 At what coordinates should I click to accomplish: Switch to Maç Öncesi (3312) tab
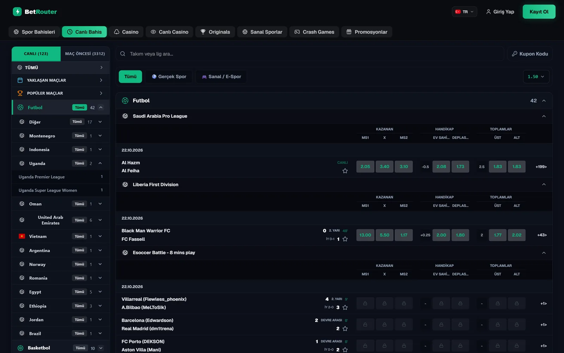tap(85, 54)
